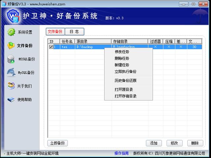Go to 关于我们 page

pyautogui.click(x=24, y=86)
